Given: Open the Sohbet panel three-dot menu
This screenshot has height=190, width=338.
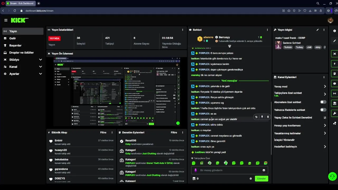Looking at the screenshot, I should coord(267,30).
